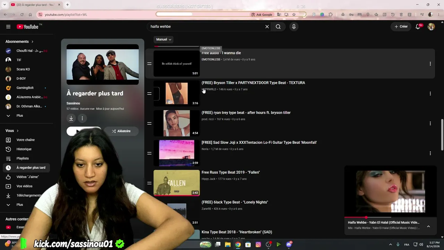Open the three-dot menu for I wanna die
Viewport: 444px width, 250px height.
click(x=430, y=64)
